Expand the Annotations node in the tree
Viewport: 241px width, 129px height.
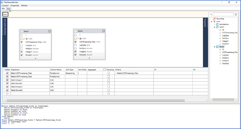coord(214,24)
